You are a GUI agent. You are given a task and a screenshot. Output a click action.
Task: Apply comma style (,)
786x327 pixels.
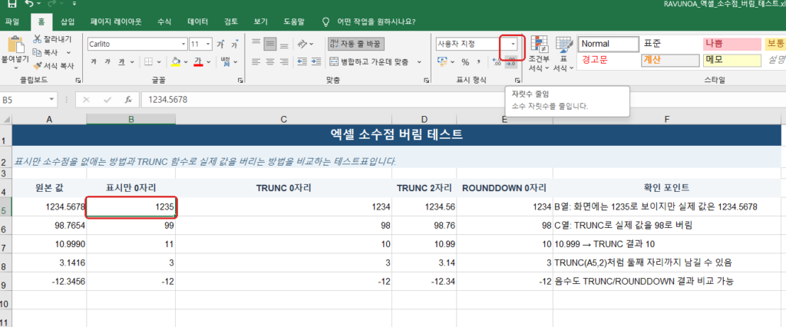pyautogui.click(x=479, y=61)
